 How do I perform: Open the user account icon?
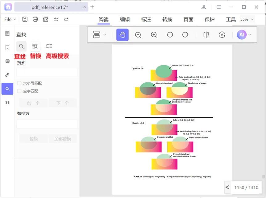(204, 7)
